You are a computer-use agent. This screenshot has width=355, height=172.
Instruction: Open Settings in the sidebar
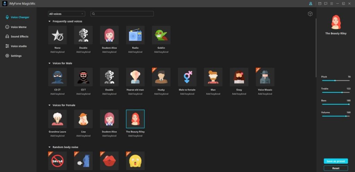pos(14,56)
